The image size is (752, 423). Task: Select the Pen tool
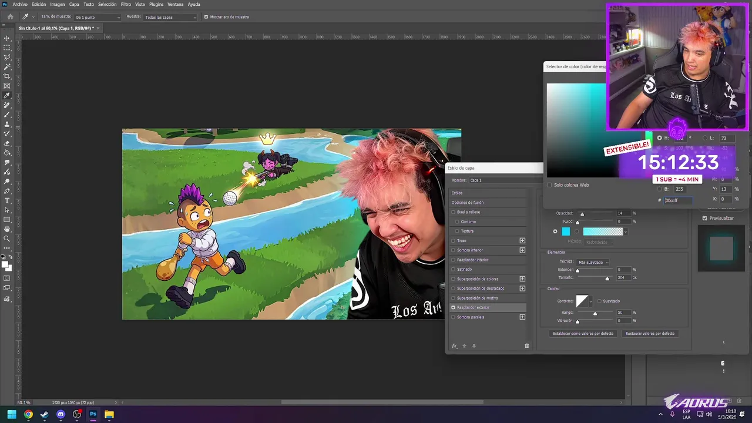7,191
